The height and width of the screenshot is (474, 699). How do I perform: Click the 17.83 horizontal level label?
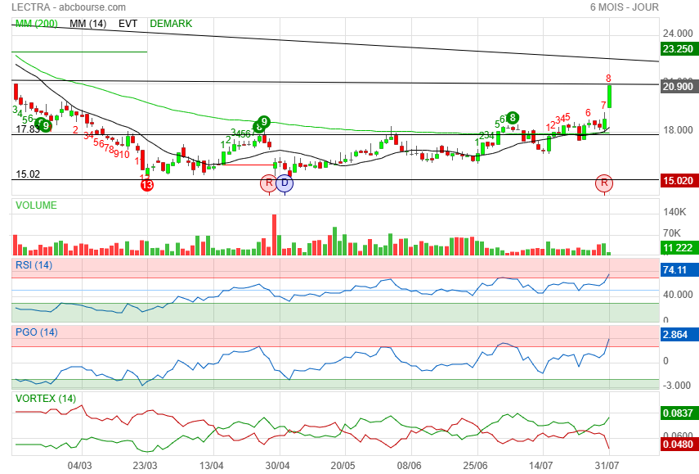pos(28,129)
